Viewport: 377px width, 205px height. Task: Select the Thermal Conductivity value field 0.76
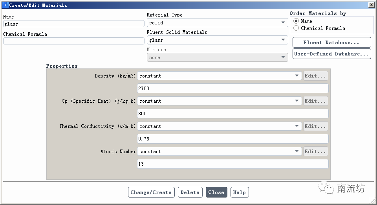click(232, 139)
